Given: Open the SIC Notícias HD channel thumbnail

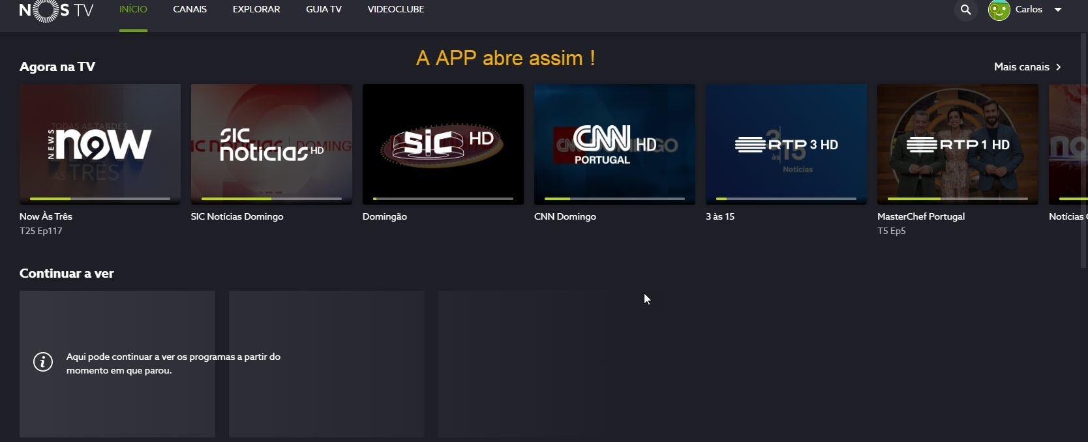Looking at the screenshot, I should (x=271, y=144).
